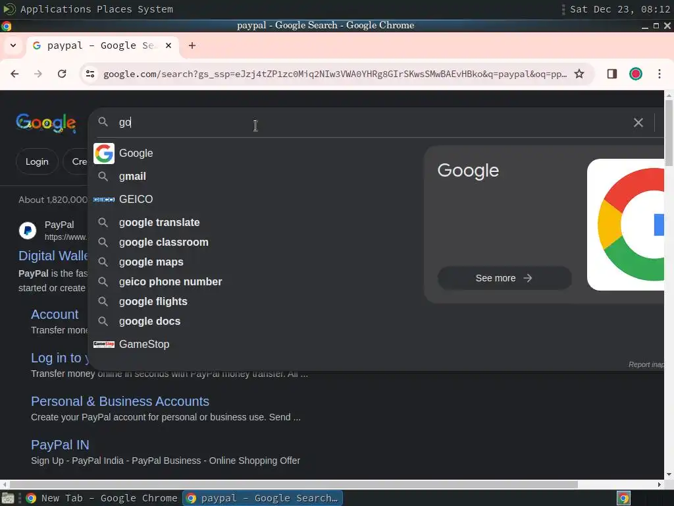Screen dimensions: 674x506
Task: Click the magnifier icon in search box
Action: coord(103,122)
